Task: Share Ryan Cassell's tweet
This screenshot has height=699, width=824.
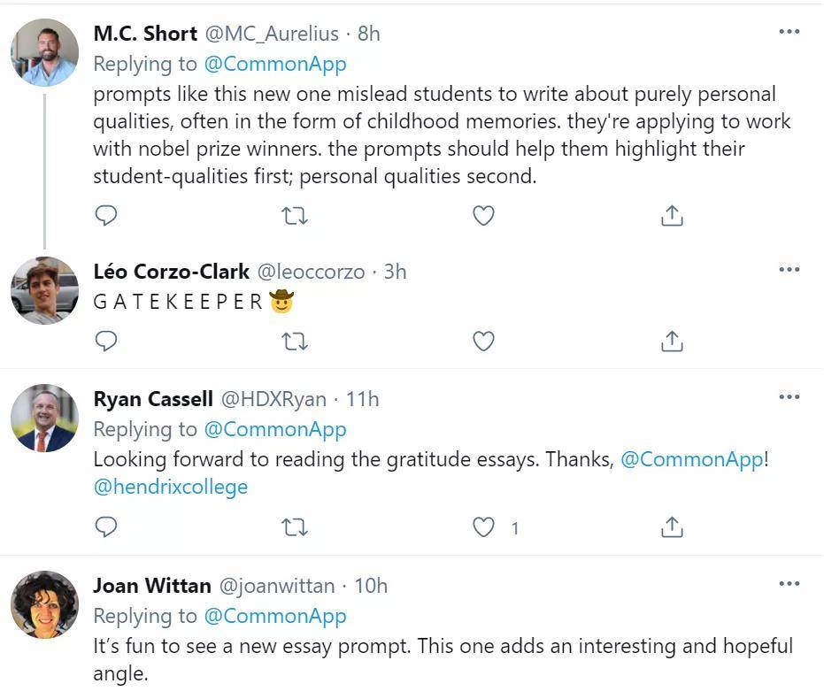Action: point(672,527)
